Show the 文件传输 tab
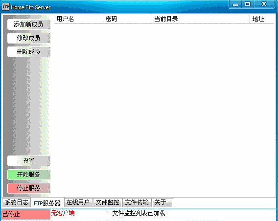 137,202
